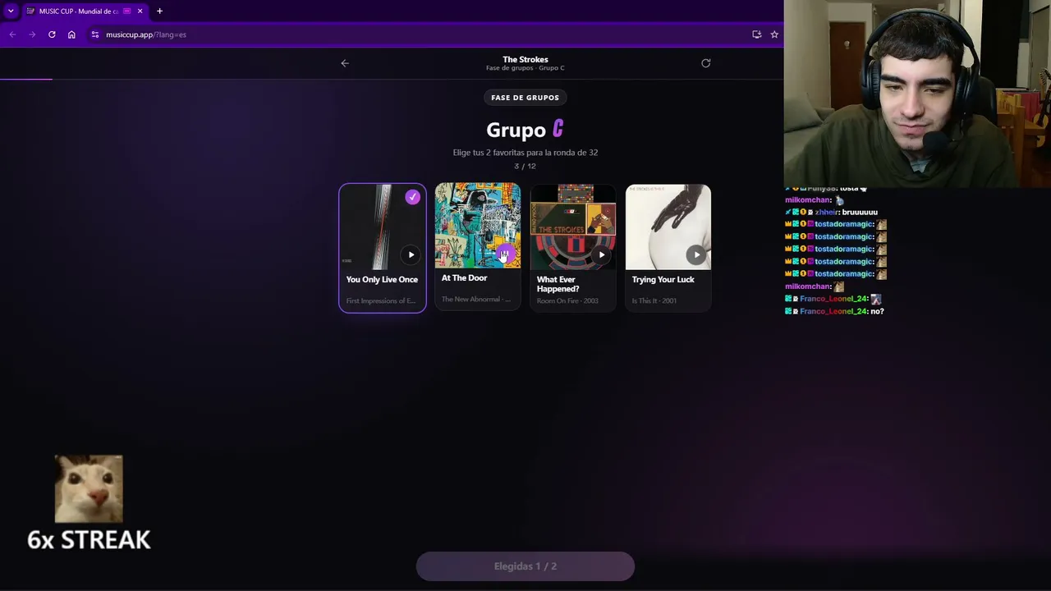Select the At The Door album cover
The width and height of the screenshot is (1051, 591).
pyautogui.click(x=478, y=227)
